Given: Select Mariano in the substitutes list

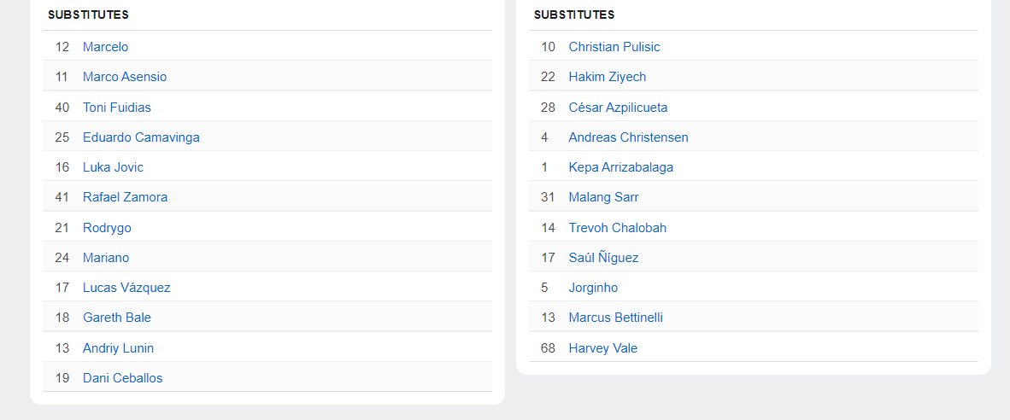Looking at the screenshot, I should tap(106, 258).
